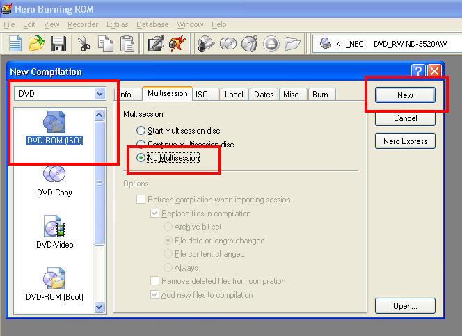Open compilation with the folder toolbar icon

click(x=36, y=44)
